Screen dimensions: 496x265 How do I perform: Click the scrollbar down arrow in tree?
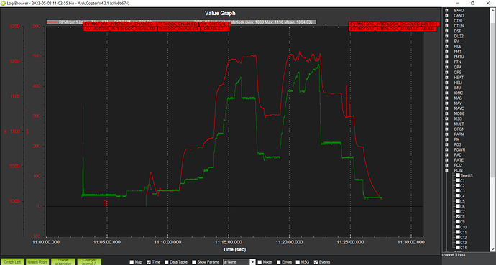pyautogui.click(x=493, y=249)
